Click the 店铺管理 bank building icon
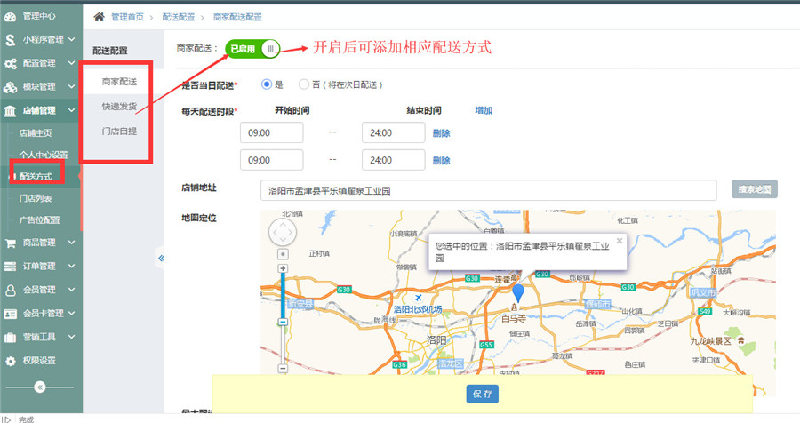The image size is (800, 423). pos(10,111)
